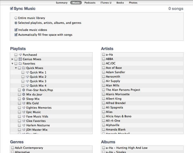Check the a-Ha artist checkbox
Viewport: 193px width, 153px height.
click(104, 55)
